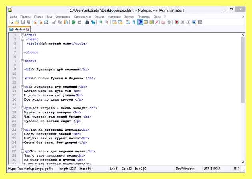The width and height of the screenshot is (252, 179).
Task: Open the Replace dialog icon
Action: pos(93,22)
